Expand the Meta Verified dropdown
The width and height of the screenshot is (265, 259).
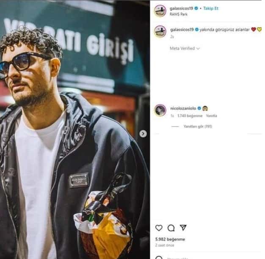(185, 48)
